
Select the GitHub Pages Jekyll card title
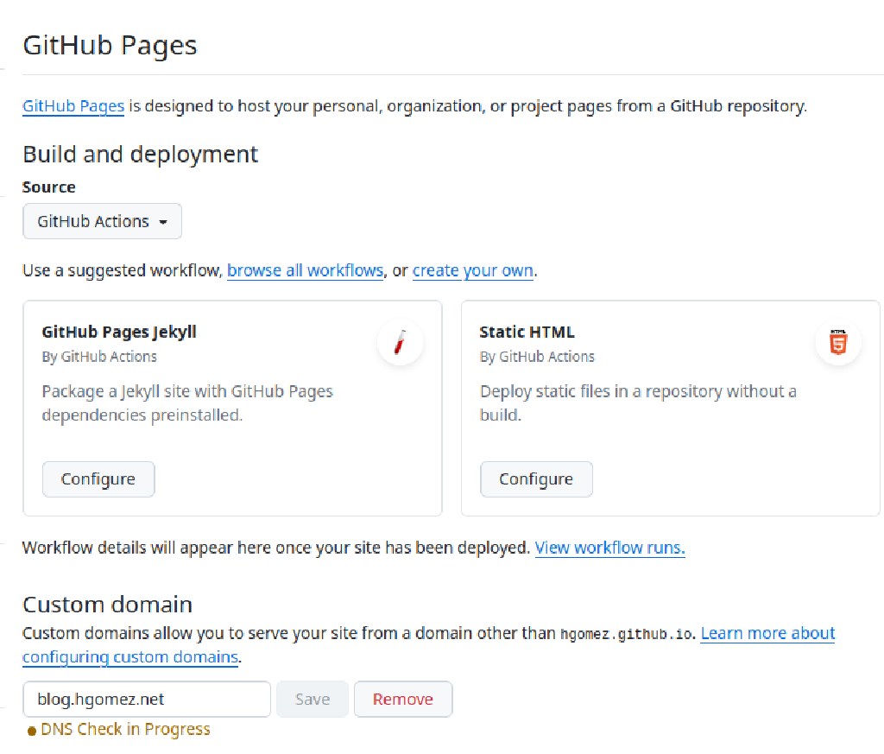pos(119,332)
